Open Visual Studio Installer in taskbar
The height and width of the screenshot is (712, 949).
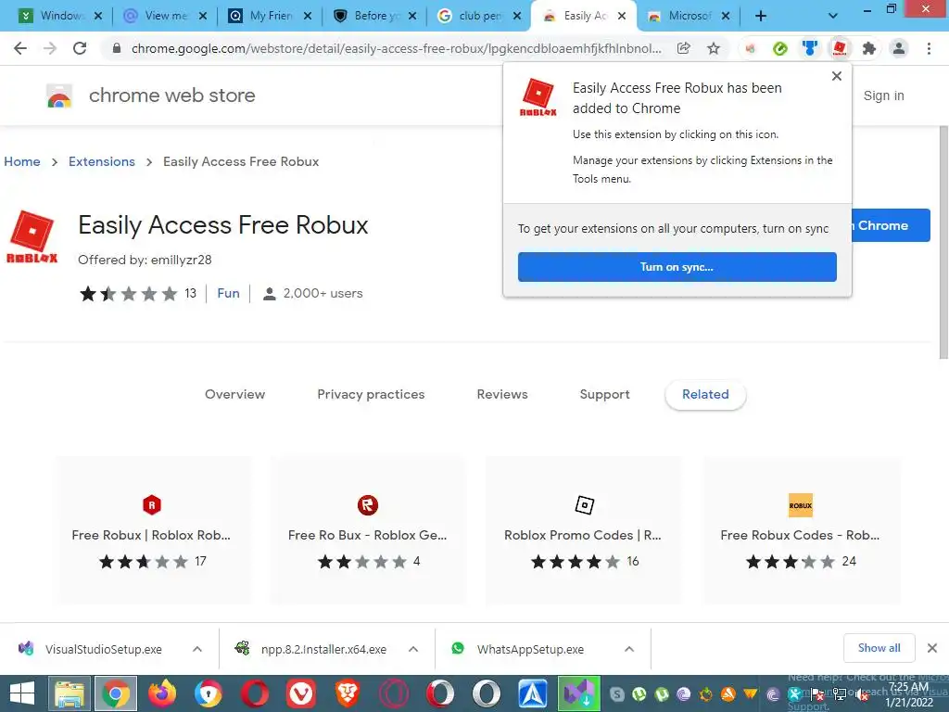coord(578,693)
